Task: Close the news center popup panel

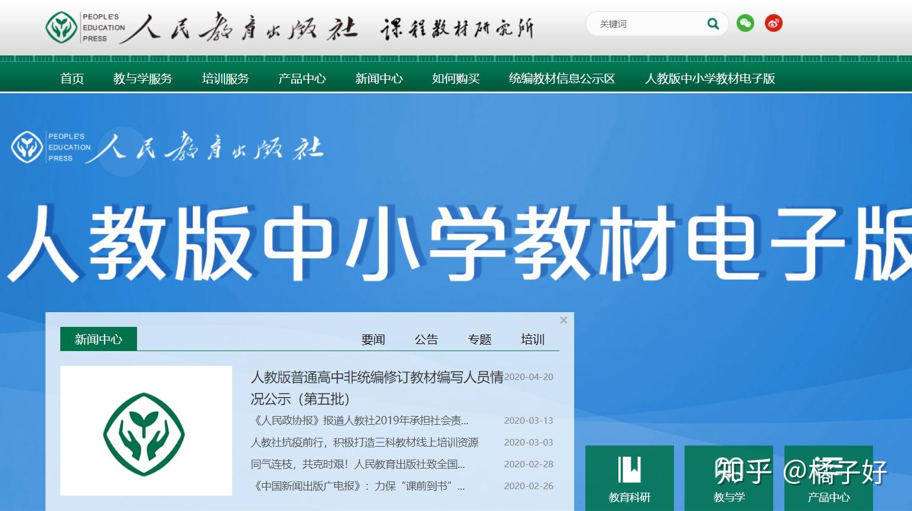Action: [564, 320]
